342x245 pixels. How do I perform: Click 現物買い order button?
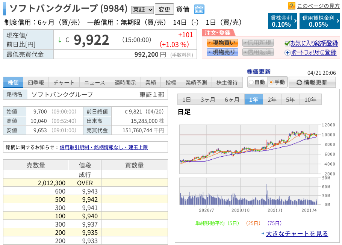[222, 43]
